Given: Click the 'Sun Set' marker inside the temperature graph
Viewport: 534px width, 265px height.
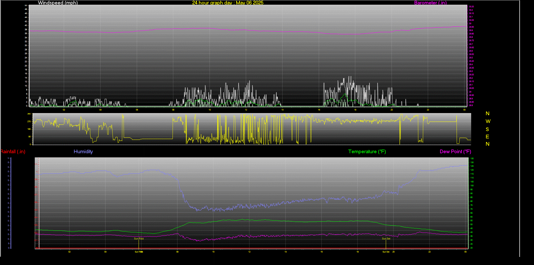Looking at the screenshot, I should pos(386,239).
